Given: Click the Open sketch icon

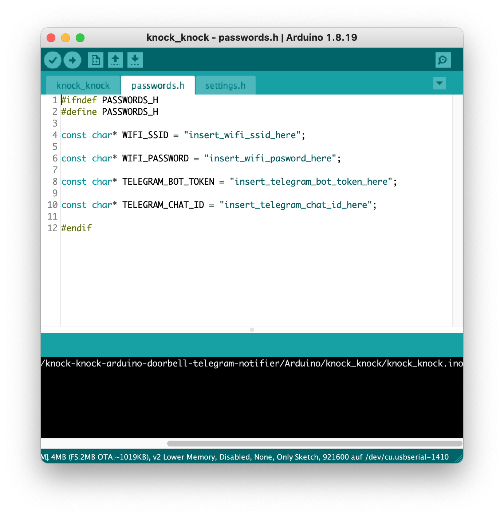Looking at the screenshot, I should tap(115, 60).
